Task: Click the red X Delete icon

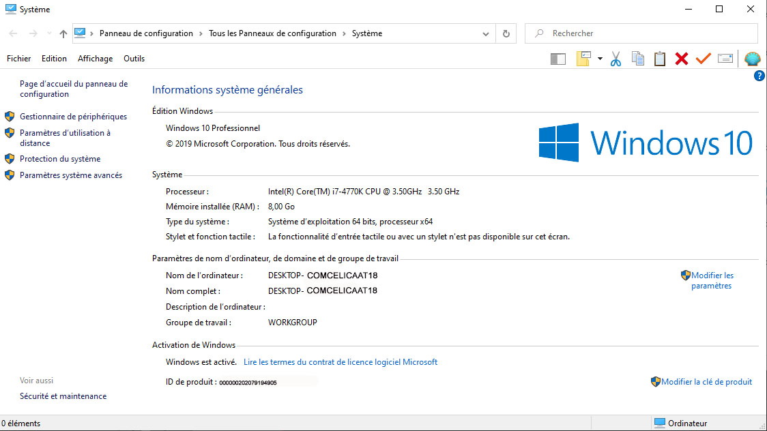Action: (682, 59)
